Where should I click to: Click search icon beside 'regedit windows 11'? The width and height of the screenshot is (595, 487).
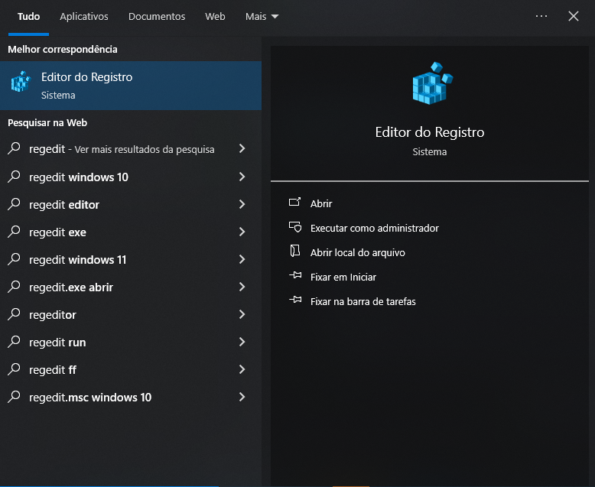click(x=14, y=258)
